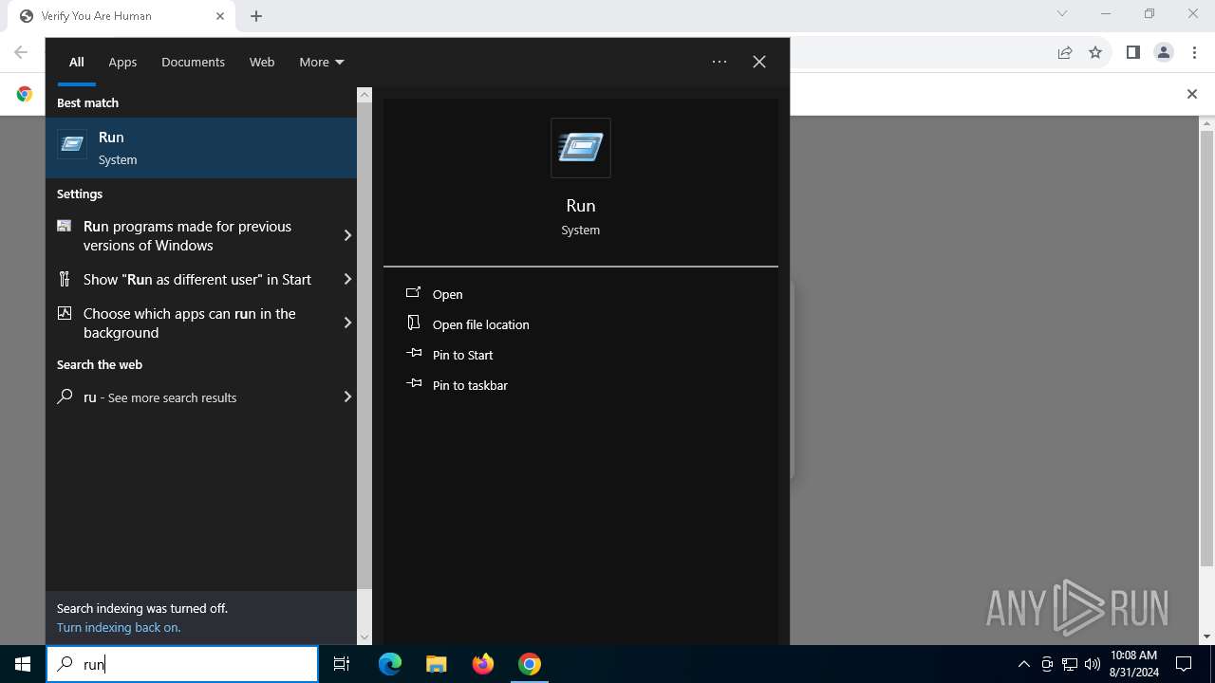Click the Pin to taskbar pin icon

(414, 384)
